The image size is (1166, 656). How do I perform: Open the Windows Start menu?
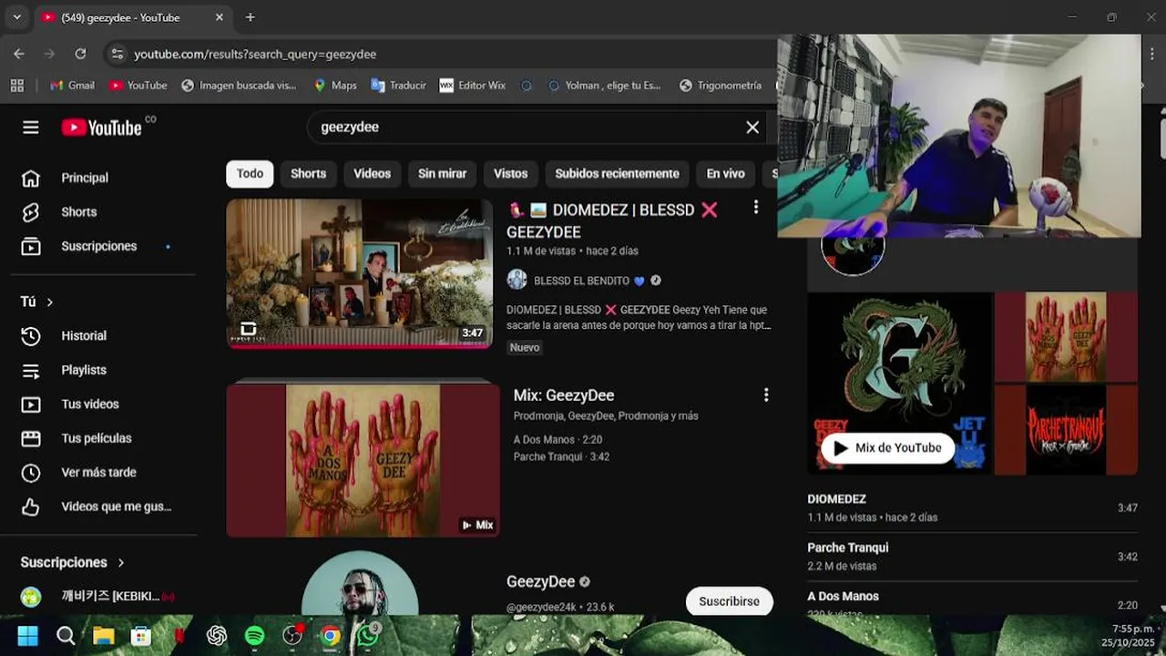coord(27,636)
